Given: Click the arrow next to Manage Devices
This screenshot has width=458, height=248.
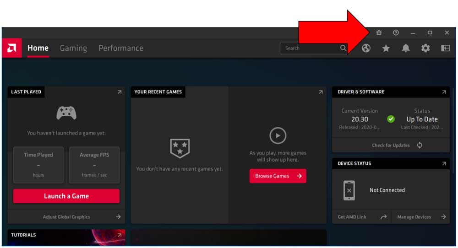Looking at the screenshot, I should point(443,217).
